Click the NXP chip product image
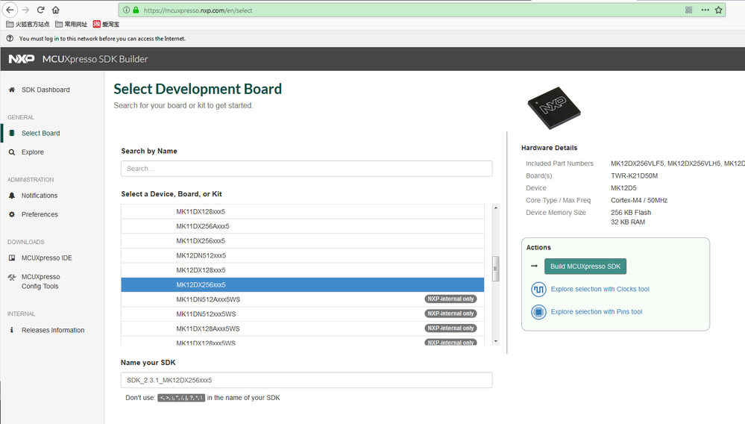This screenshot has width=745, height=424. (554, 108)
